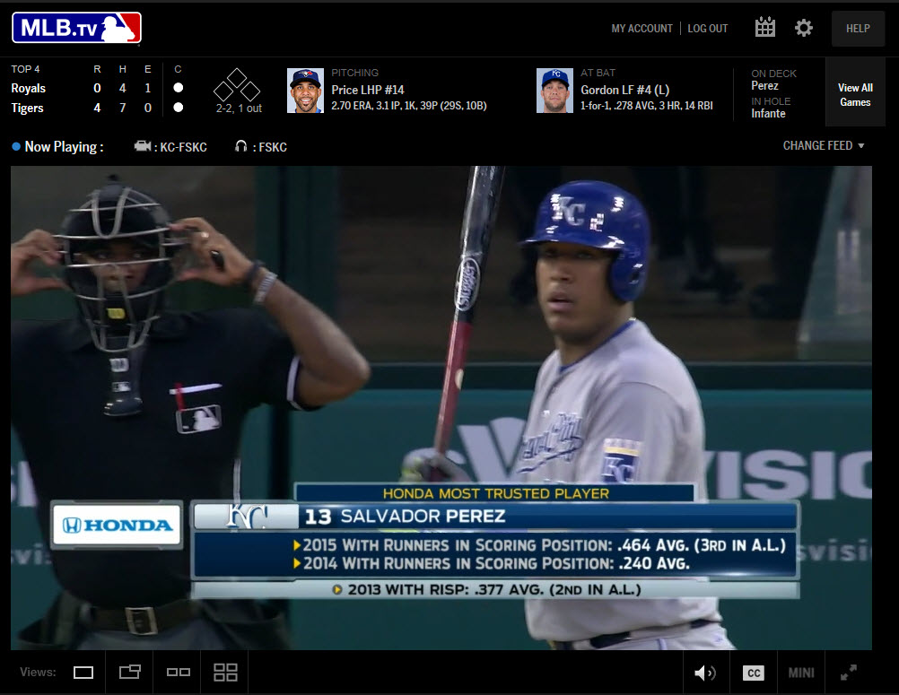This screenshot has width=899, height=695.
Task: Click the main video player area
Action: coord(441,407)
